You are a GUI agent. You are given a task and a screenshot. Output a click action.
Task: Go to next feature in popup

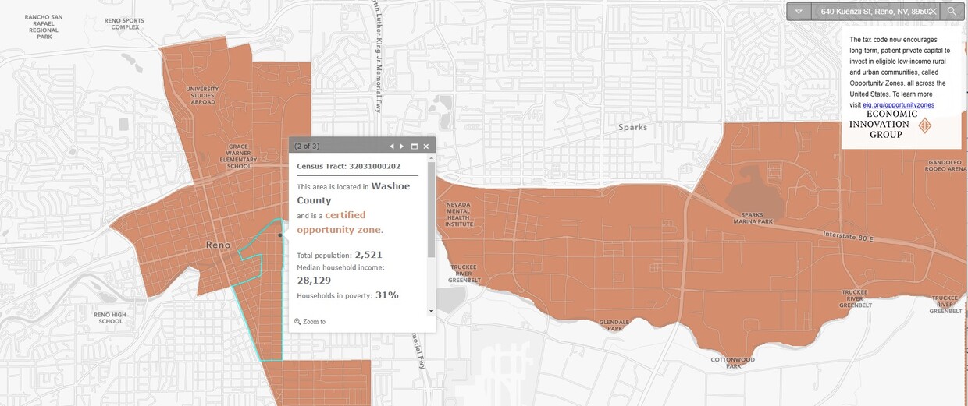tap(402, 147)
